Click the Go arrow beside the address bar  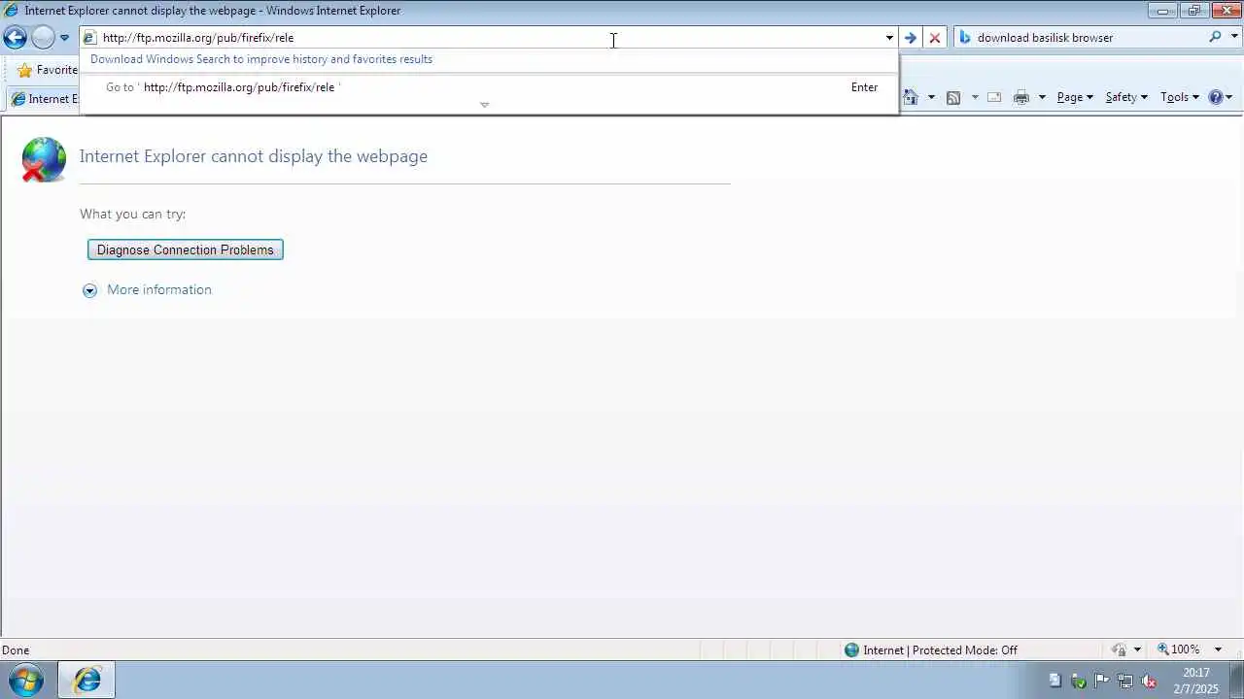tap(910, 38)
